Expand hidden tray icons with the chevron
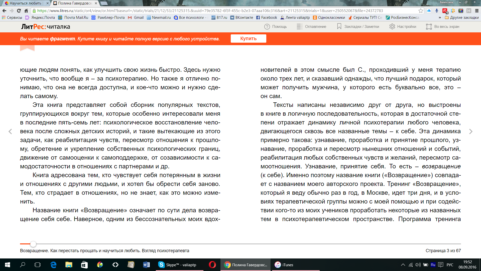This screenshot has width=481, height=271. [403, 265]
